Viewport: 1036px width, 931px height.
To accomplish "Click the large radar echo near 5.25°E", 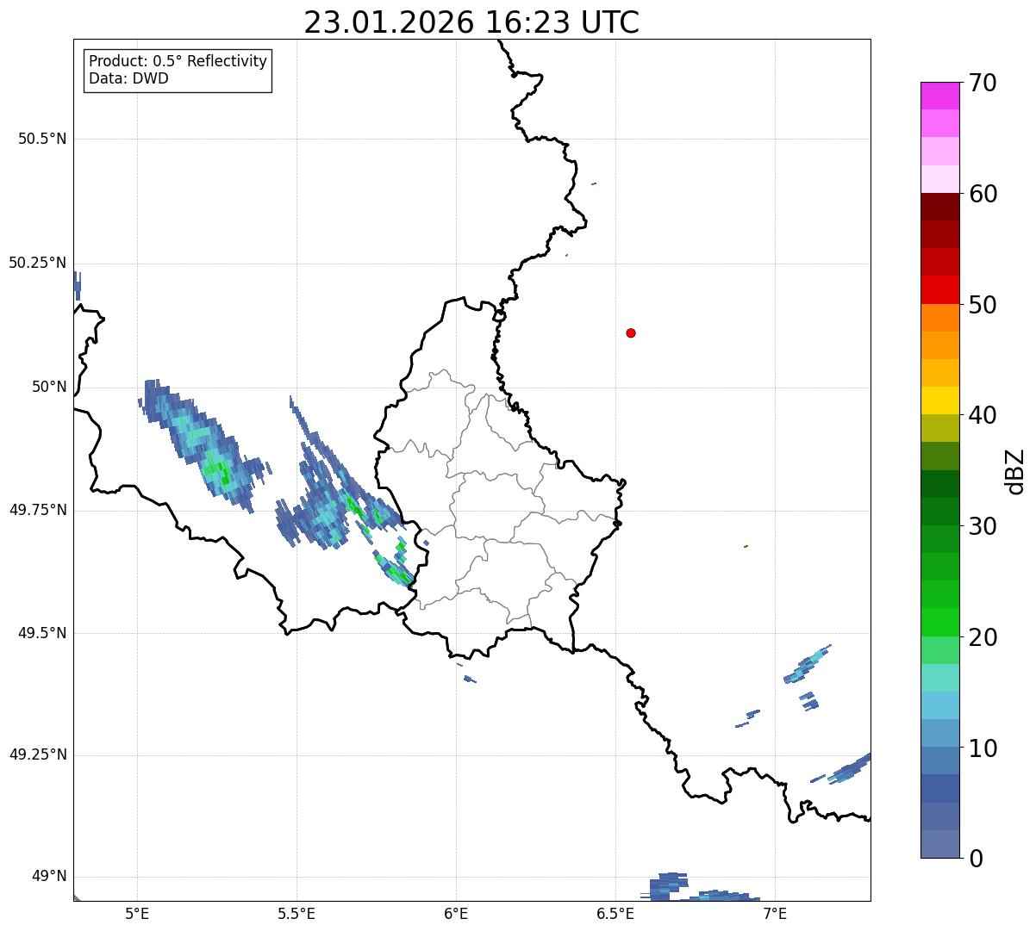I will [x=207, y=446].
